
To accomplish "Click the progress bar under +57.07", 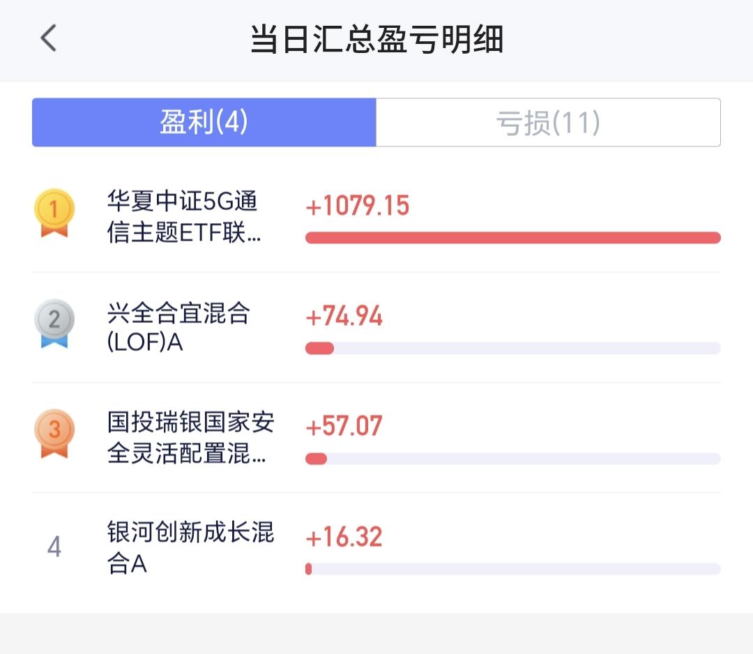I will pos(512,459).
